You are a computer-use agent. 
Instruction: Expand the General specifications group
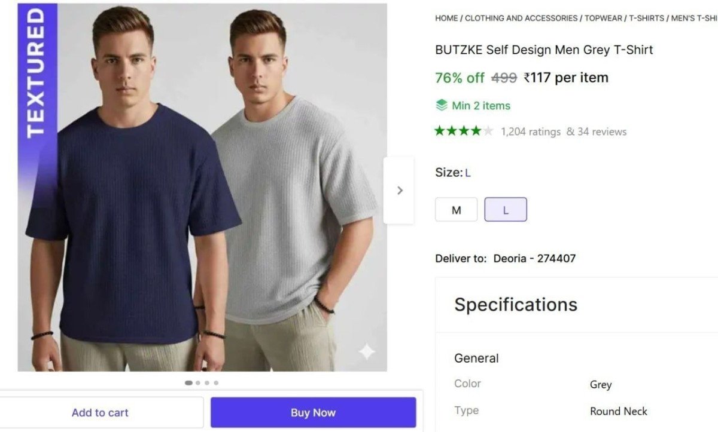click(476, 358)
